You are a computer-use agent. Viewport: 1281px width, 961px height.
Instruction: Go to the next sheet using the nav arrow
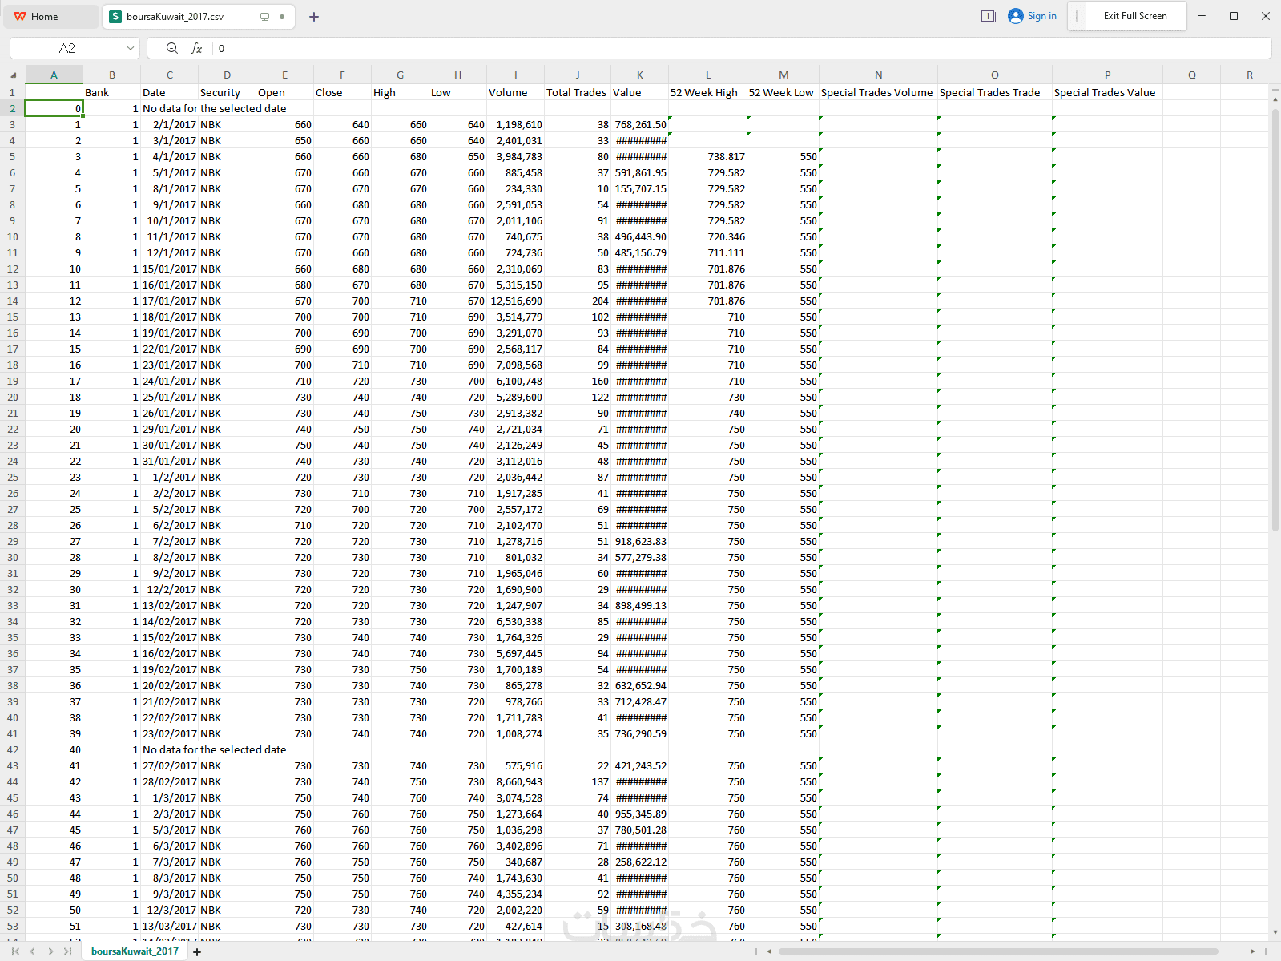pyautogui.click(x=50, y=951)
